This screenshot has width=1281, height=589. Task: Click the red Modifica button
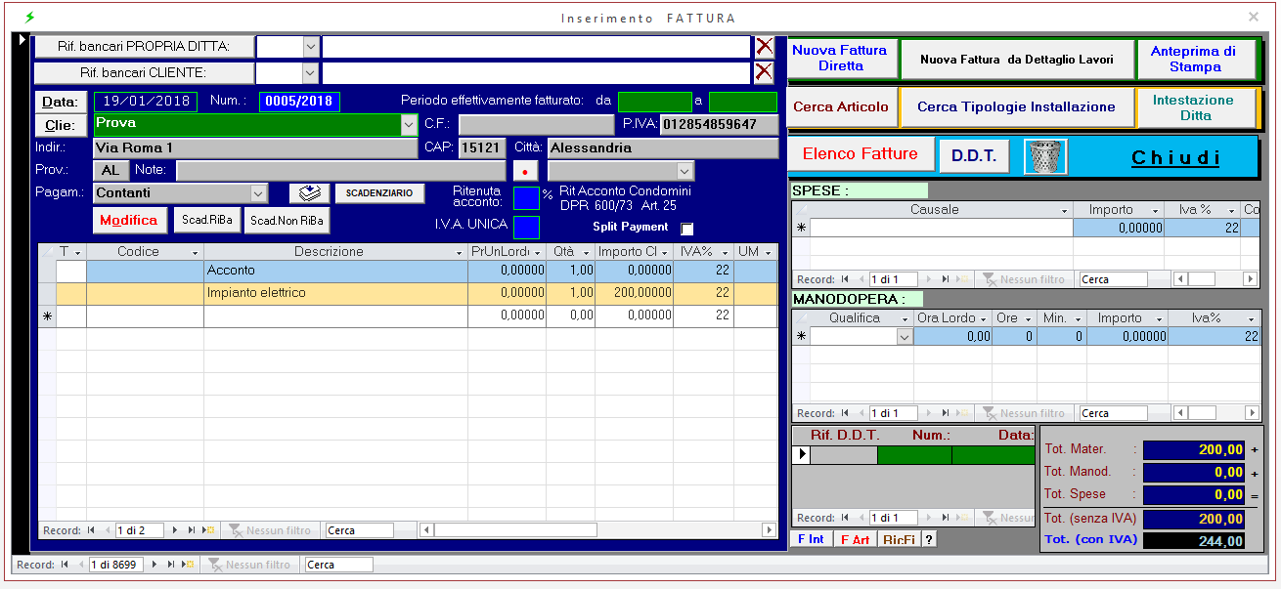point(128,221)
